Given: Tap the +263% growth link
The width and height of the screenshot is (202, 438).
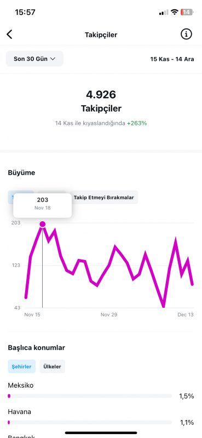Looking at the screenshot, I should point(137,123).
